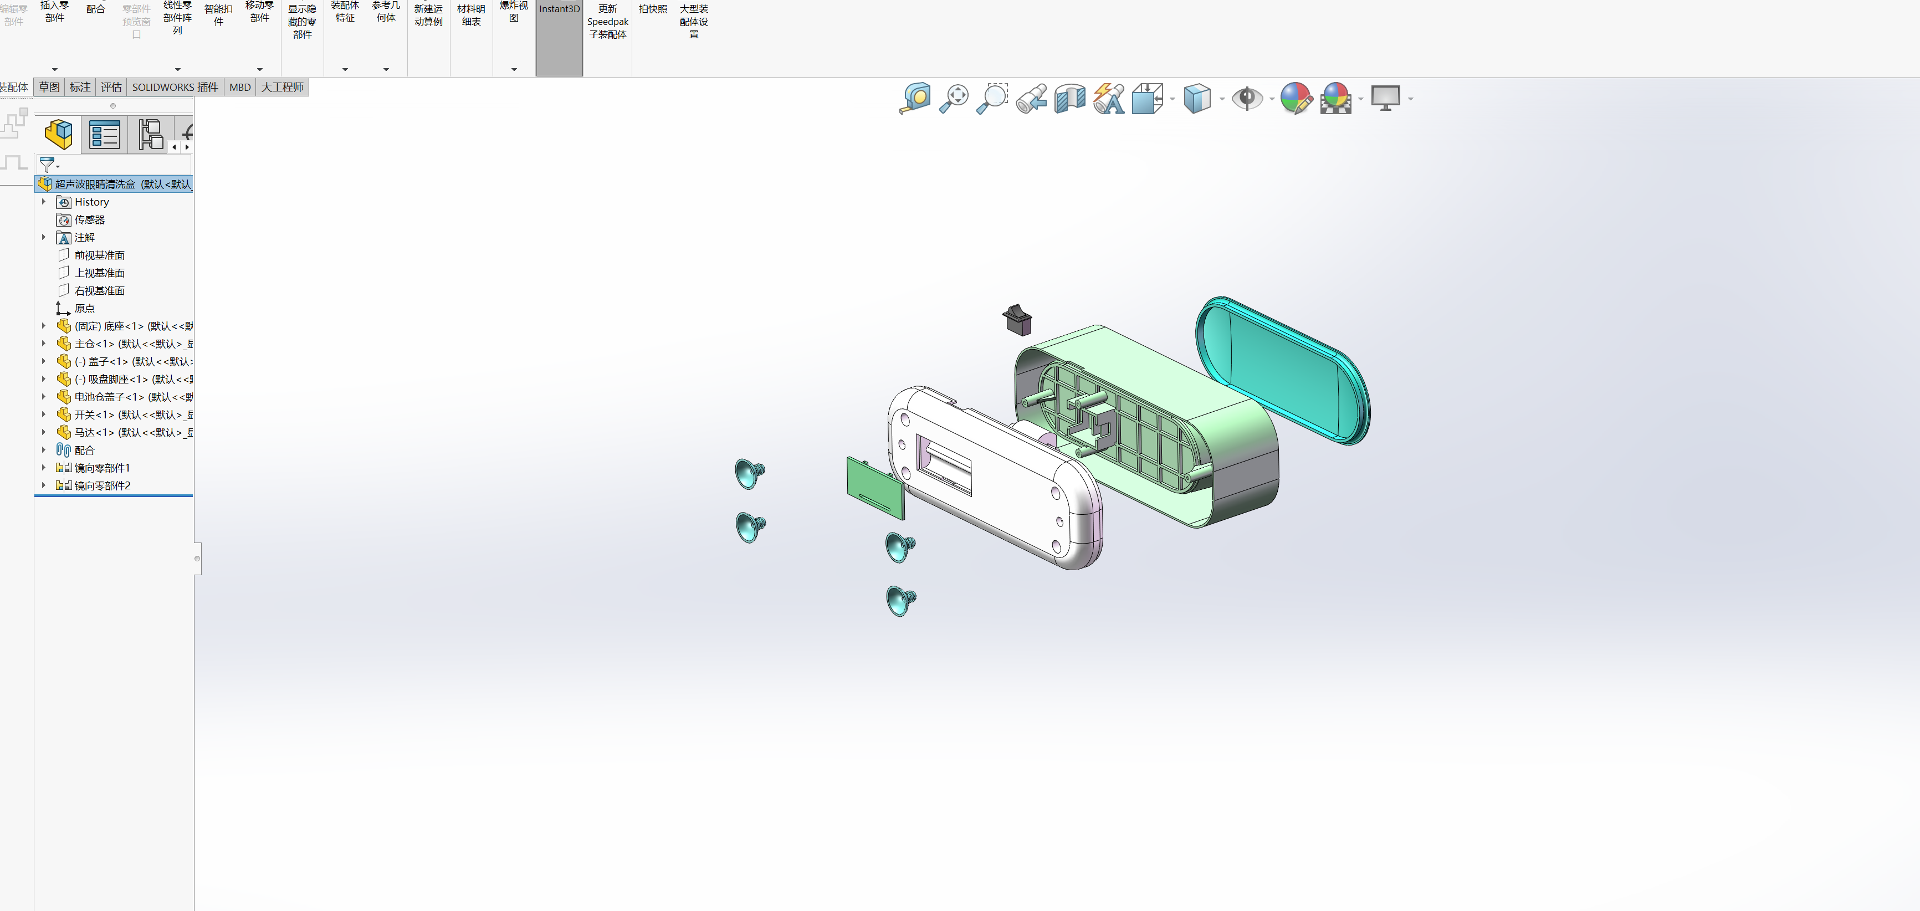Open the tree filter funnel dropdown
1920x911 pixels.
(x=49, y=165)
